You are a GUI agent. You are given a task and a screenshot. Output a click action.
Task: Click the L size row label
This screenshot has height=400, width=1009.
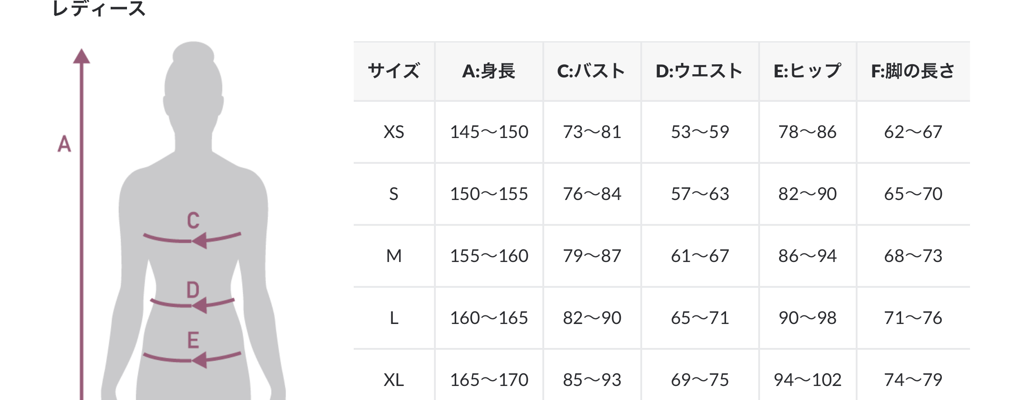(394, 318)
